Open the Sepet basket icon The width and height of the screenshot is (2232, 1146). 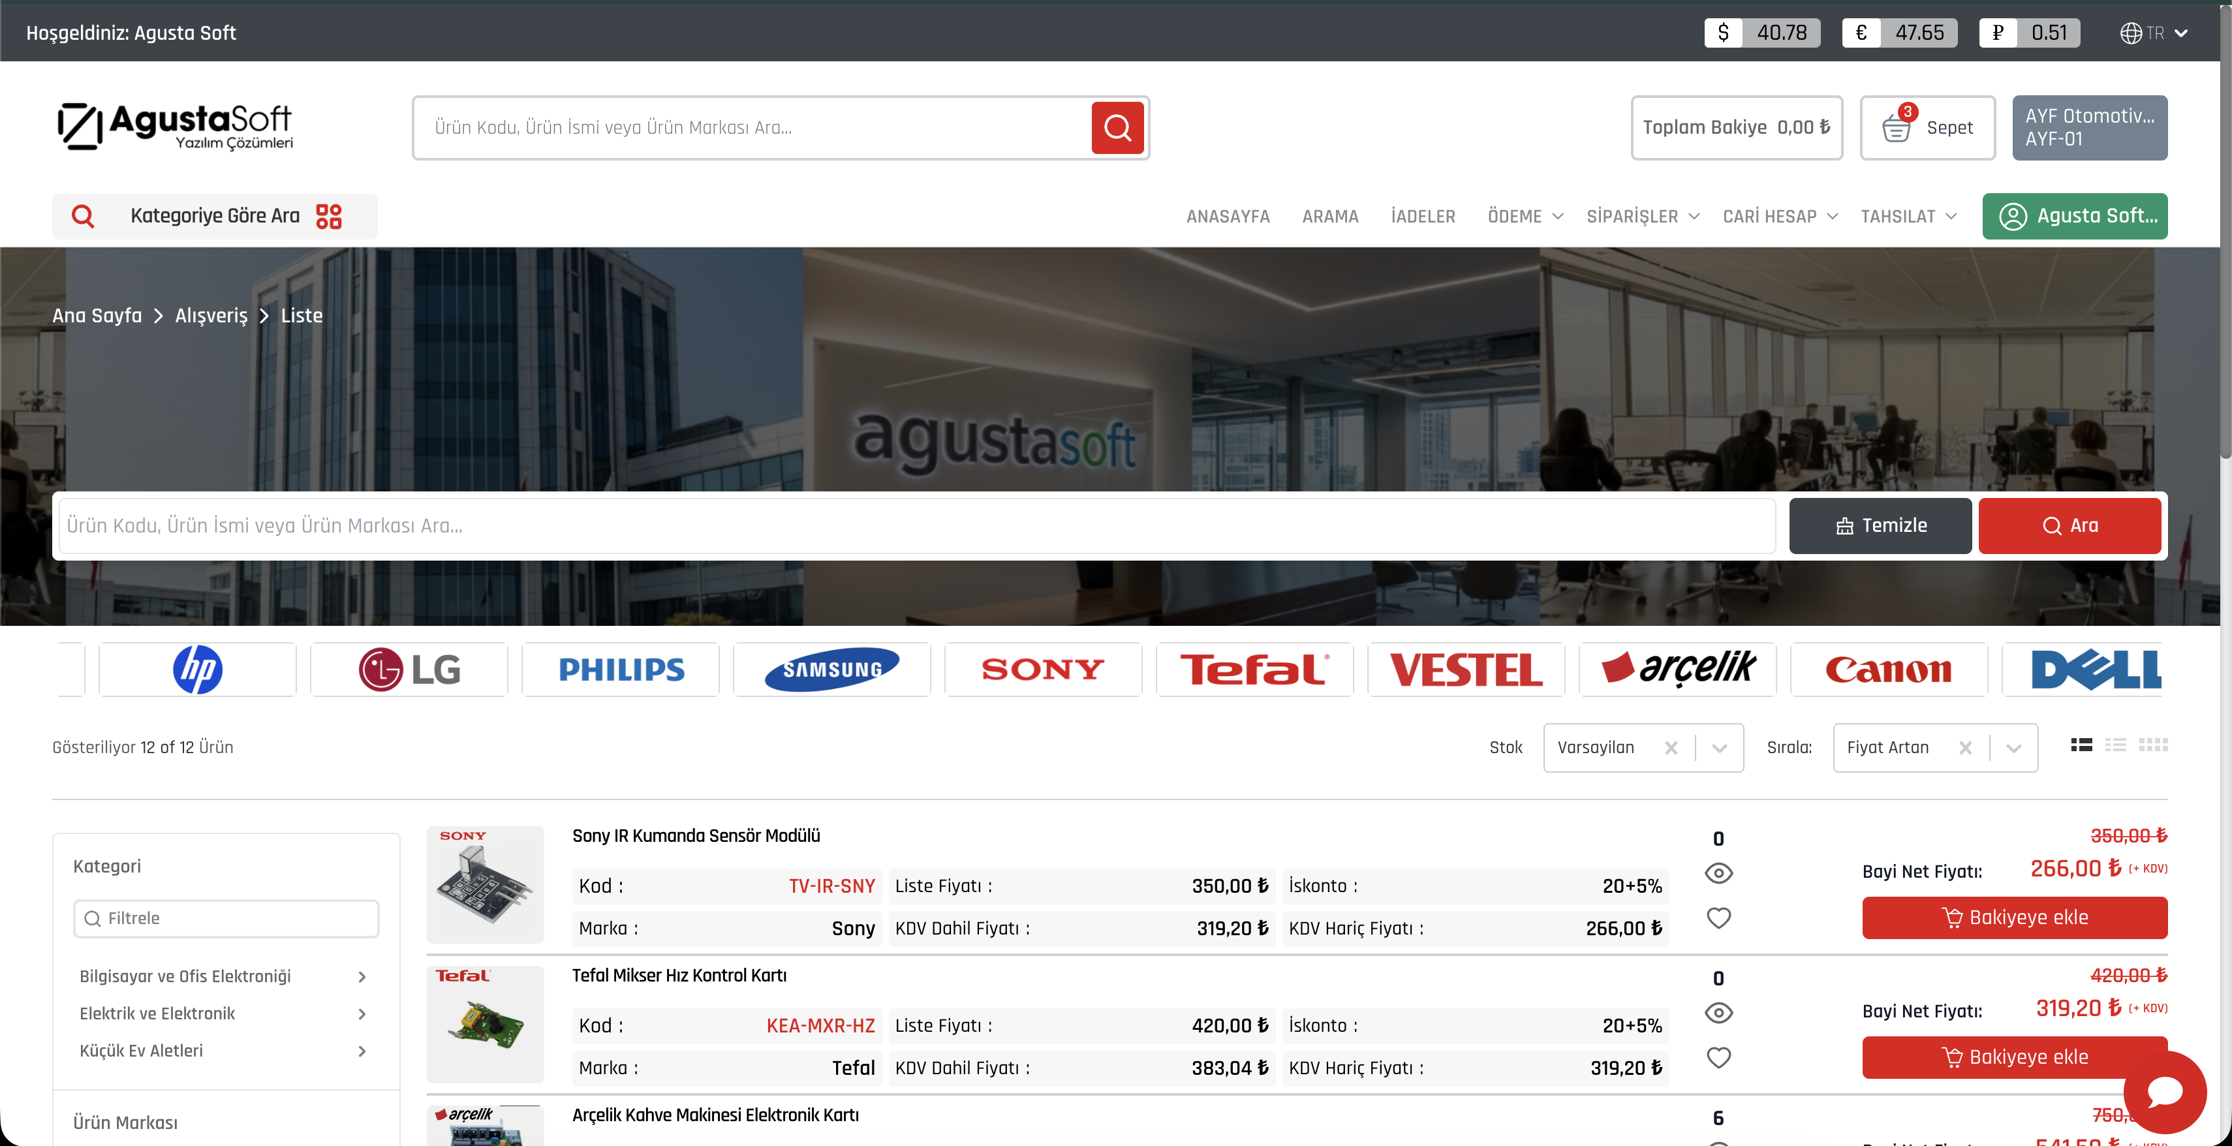pos(1897,127)
